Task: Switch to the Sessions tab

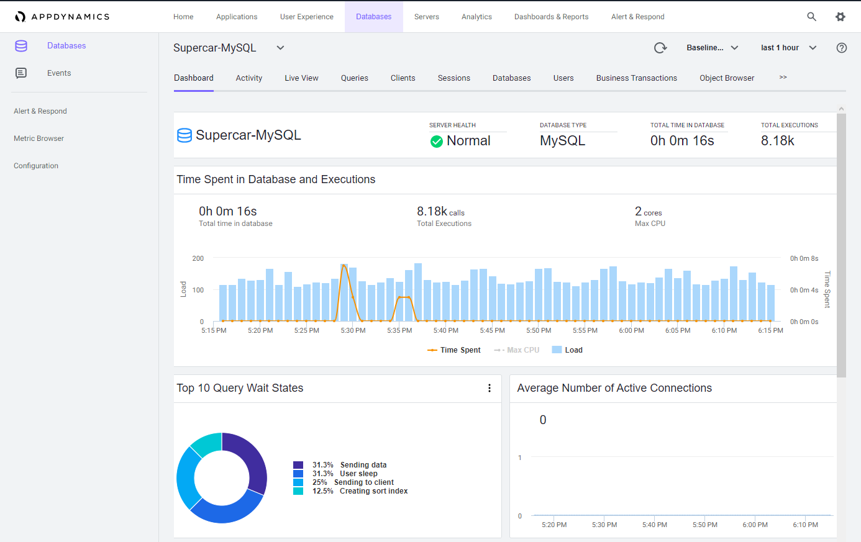Action: [x=454, y=78]
